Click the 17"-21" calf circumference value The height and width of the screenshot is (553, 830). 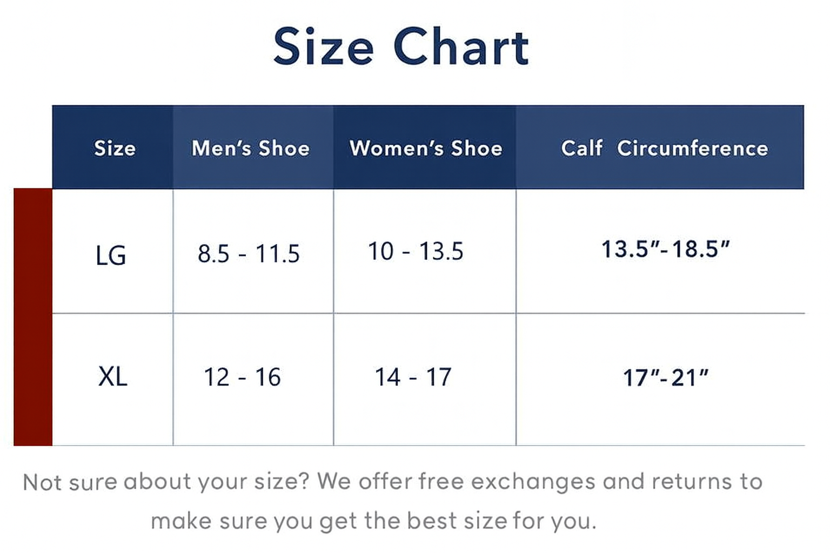pyautogui.click(x=665, y=377)
